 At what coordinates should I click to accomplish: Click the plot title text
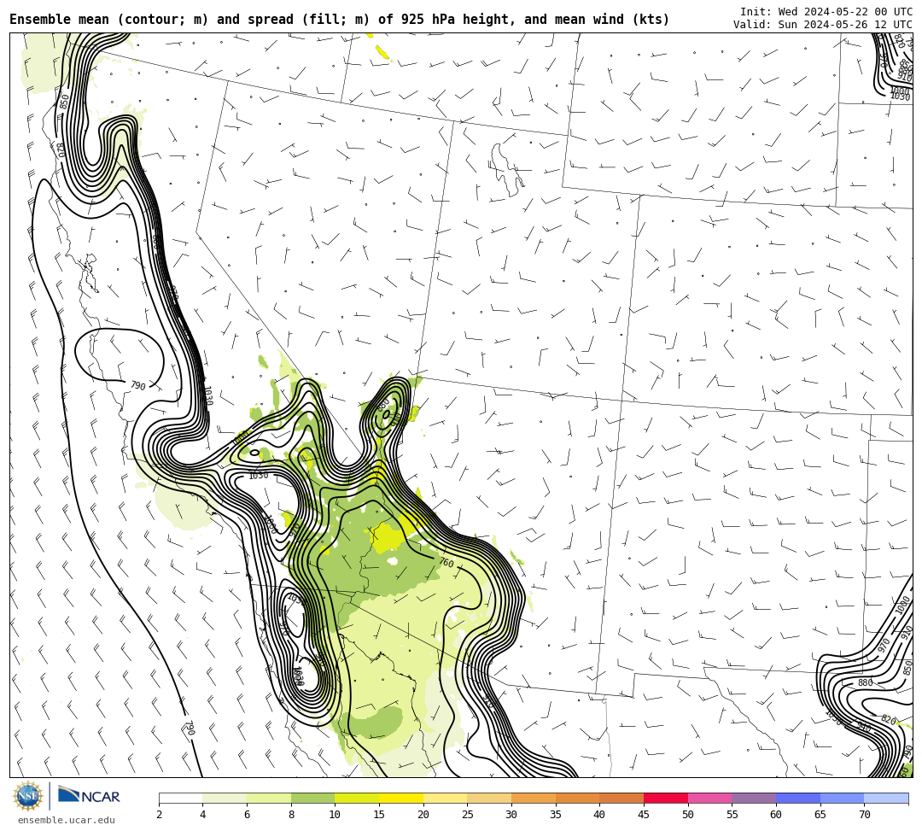tap(339, 20)
